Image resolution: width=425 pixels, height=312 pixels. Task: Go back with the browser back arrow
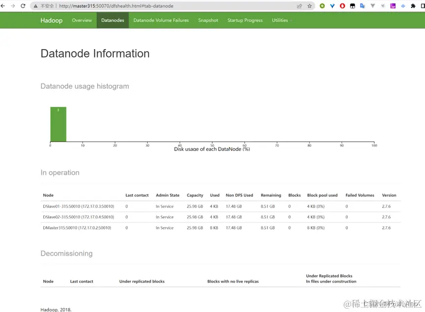(3, 6)
